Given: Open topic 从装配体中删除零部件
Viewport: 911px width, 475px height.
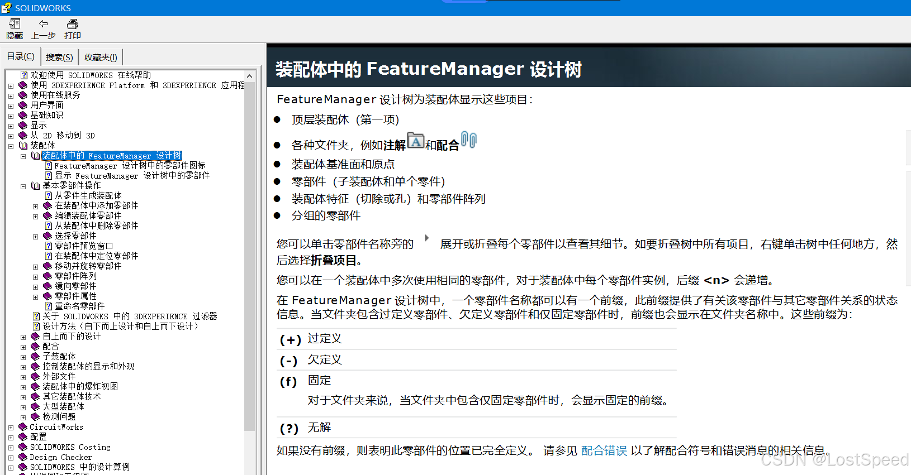Looking at the screenshot, I should tap(96, 225).
